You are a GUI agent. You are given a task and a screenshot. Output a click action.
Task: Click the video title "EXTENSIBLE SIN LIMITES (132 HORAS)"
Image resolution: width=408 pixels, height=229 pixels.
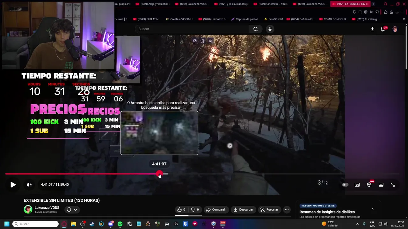(x=62, y=200)
